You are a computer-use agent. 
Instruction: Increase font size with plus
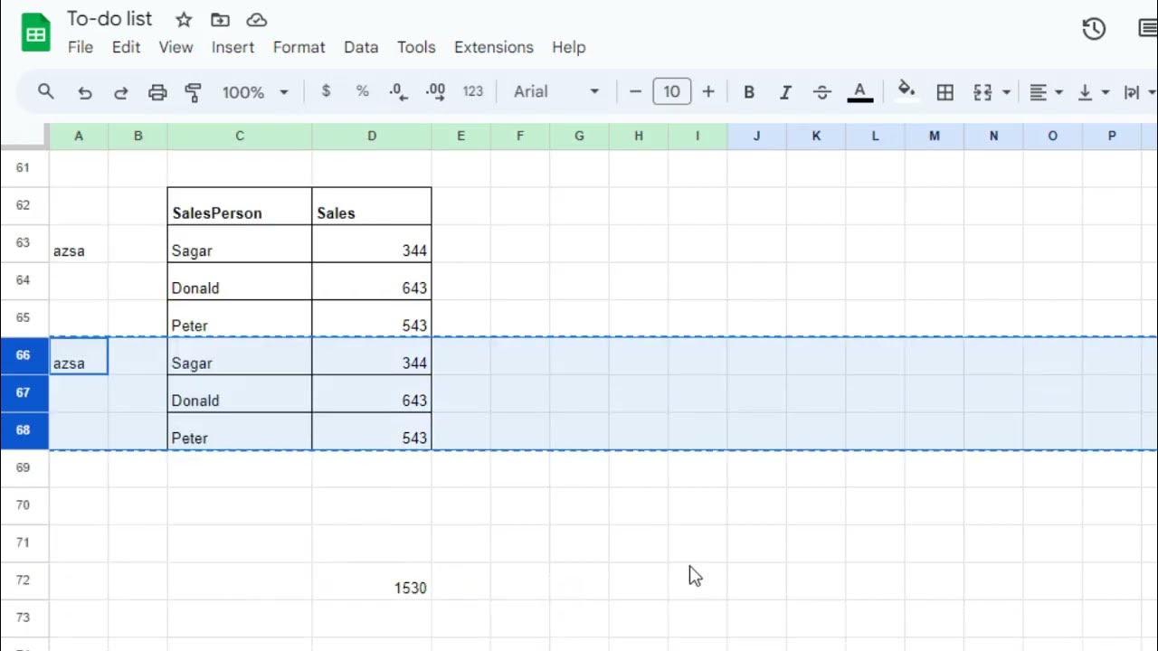pyautogui.click(x=708, y=91)
